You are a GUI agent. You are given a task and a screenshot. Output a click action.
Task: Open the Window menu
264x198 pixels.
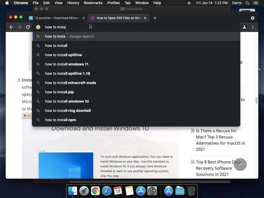[x=142, y=3]
